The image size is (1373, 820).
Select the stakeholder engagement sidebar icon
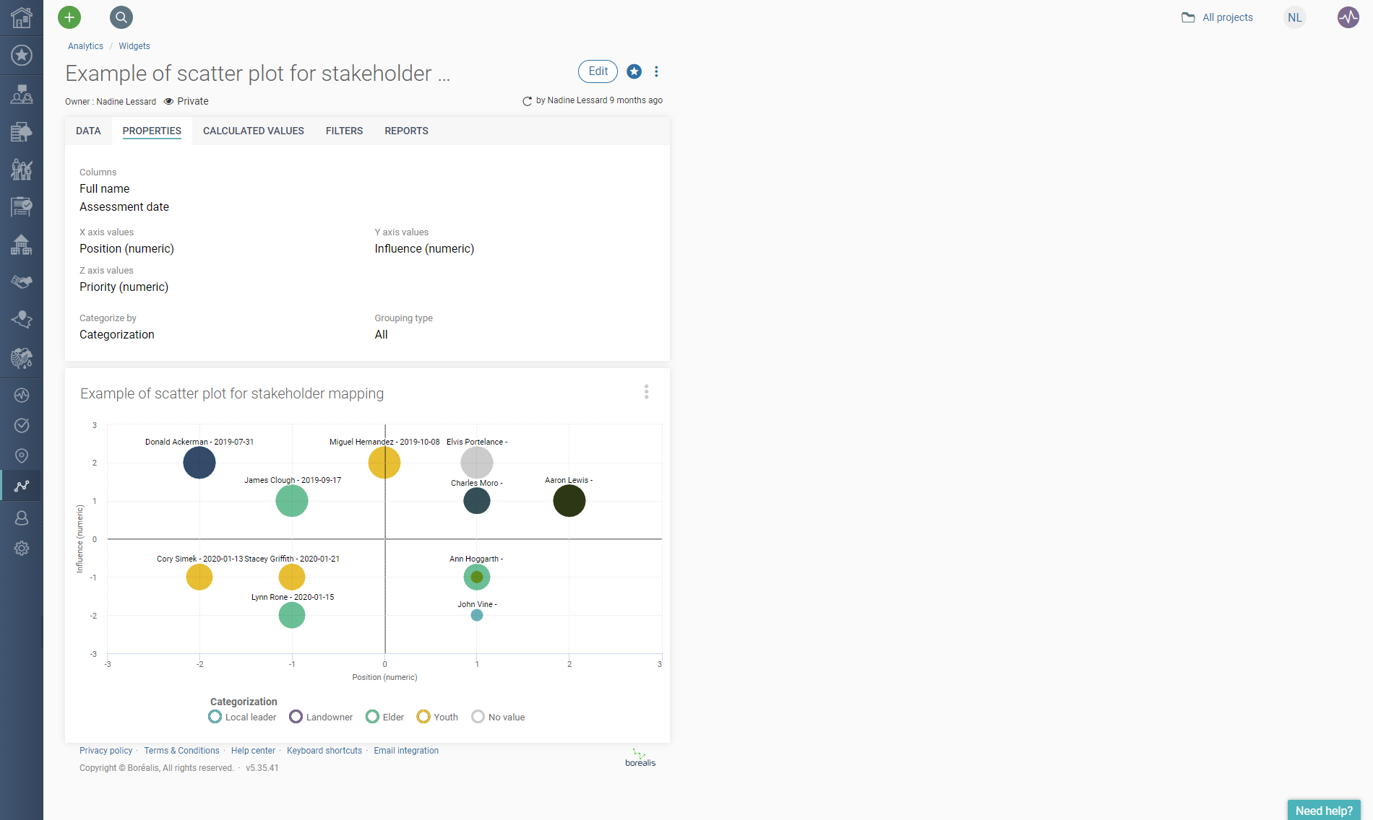pyautogui.click(x=22, y=94)
